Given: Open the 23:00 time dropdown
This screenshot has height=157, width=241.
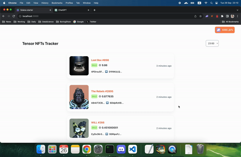Looking at the screenshot, I should (x=212, y=43).
